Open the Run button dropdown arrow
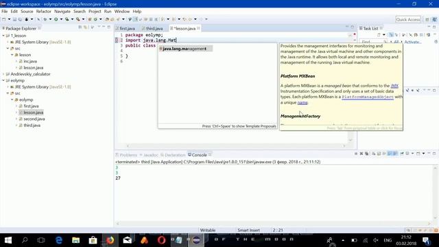439x247 pixels. (61, 19)
